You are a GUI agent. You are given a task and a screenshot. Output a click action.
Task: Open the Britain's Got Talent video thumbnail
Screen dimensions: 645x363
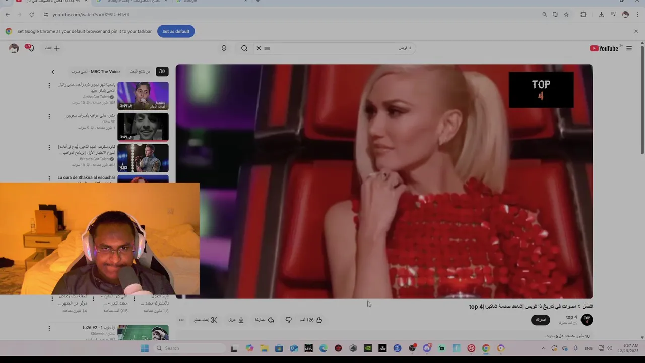pos(143,158)
